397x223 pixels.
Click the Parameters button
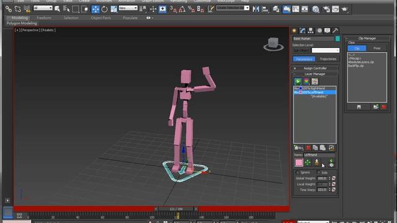click(304, 59)
